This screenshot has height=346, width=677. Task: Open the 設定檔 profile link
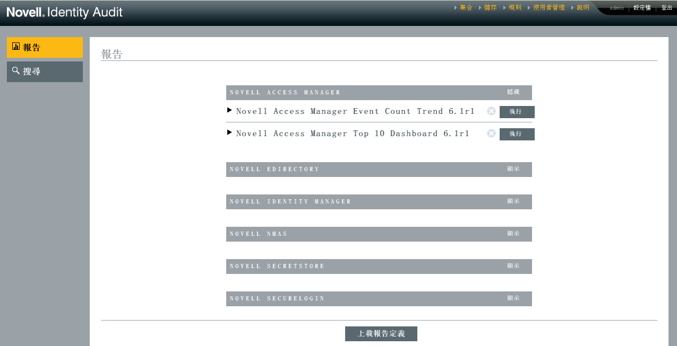pos(642,8)
